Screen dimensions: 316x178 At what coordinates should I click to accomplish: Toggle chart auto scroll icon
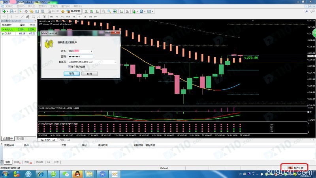coord(122,11)
